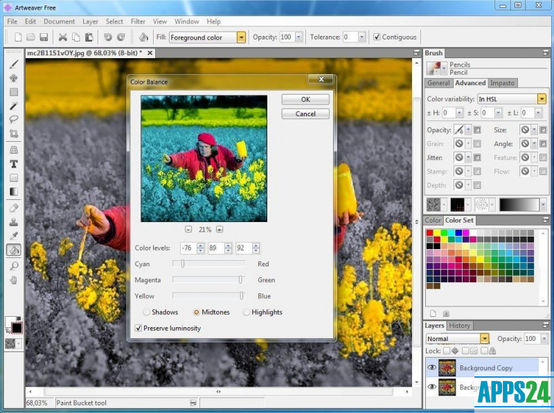Open the Filter menu
This screenshot has height=413, width=554.
pos(138,21)
